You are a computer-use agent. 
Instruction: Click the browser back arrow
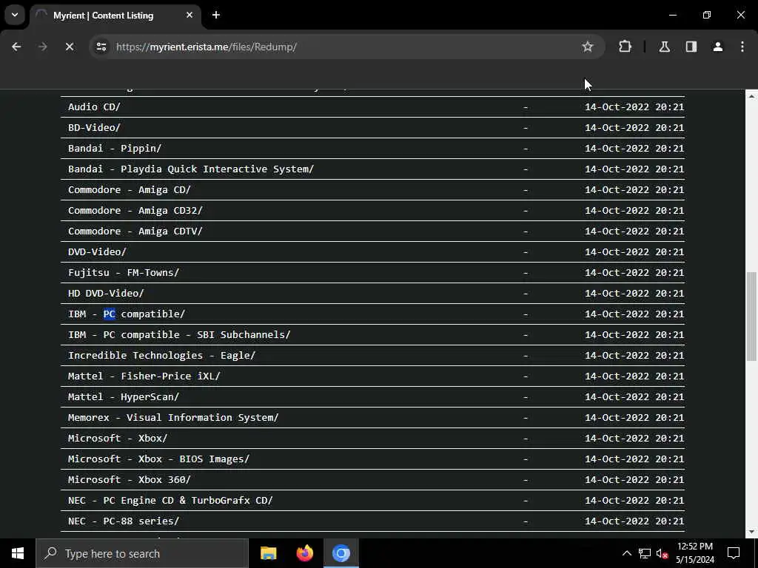click(16, 47)
